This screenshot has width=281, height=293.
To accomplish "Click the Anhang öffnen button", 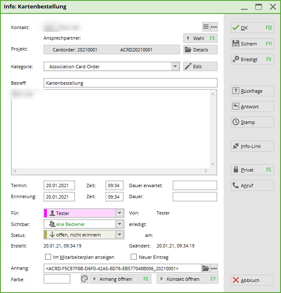I will click(x=120, y=279).
